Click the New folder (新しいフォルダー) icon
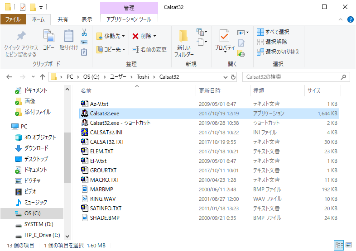 coord(183,36)
